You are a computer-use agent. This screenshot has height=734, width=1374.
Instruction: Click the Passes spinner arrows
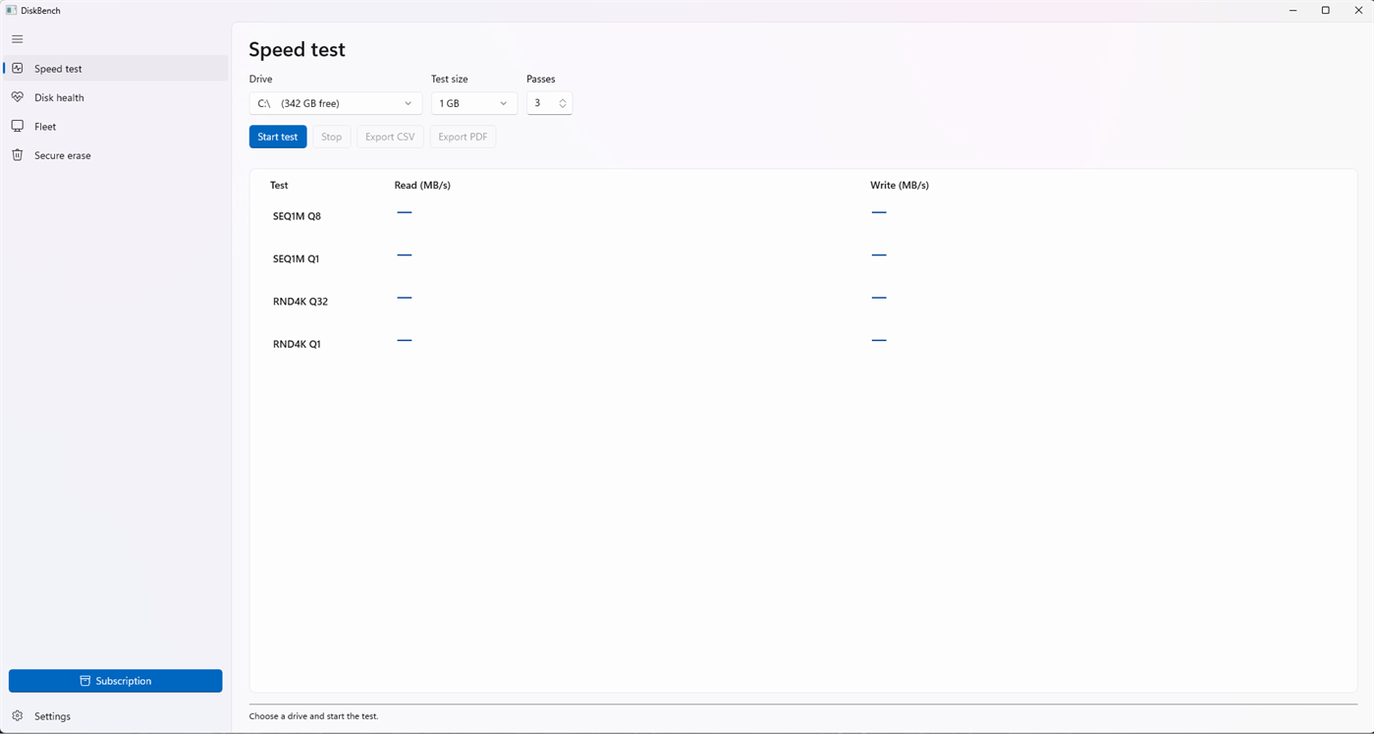click(x=563, y=103)
